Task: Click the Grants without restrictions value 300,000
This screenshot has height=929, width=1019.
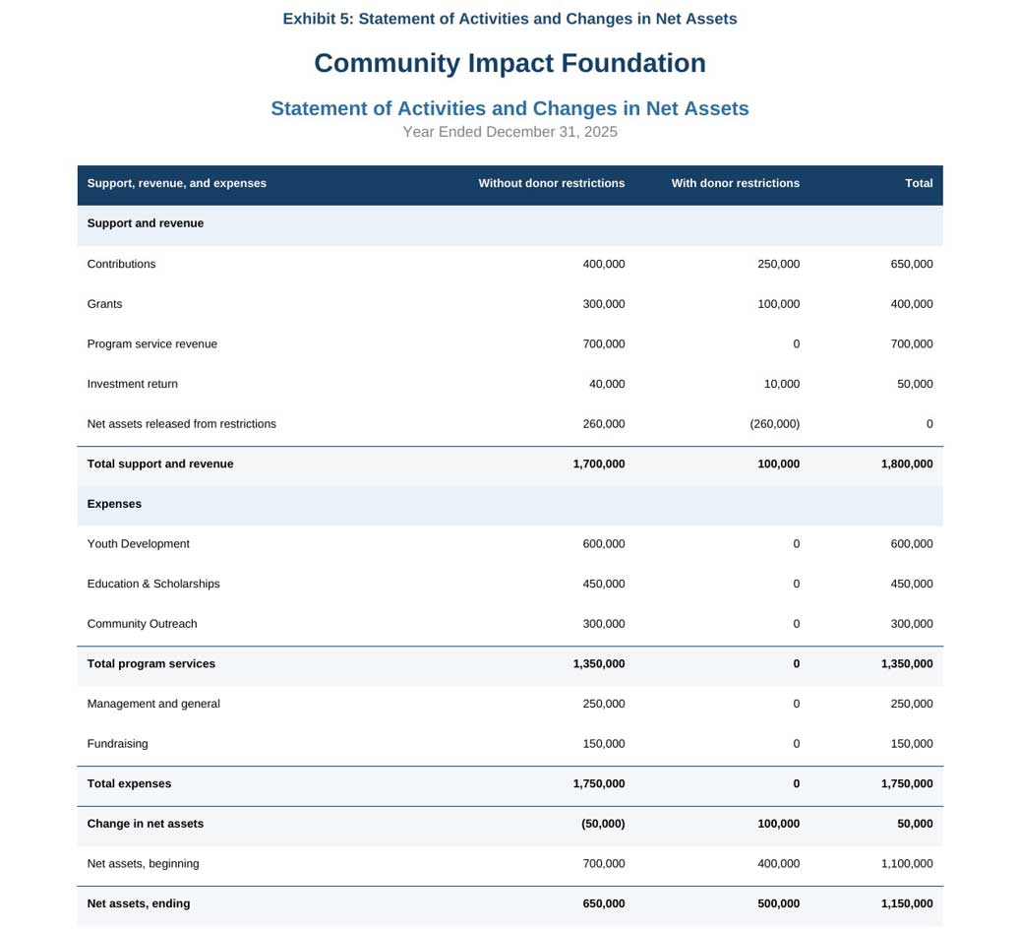Action: (x=604, y=304)
